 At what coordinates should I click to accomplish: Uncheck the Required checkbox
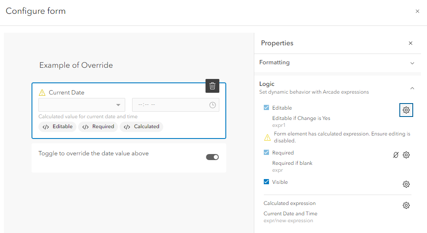[x=266, y=153]
